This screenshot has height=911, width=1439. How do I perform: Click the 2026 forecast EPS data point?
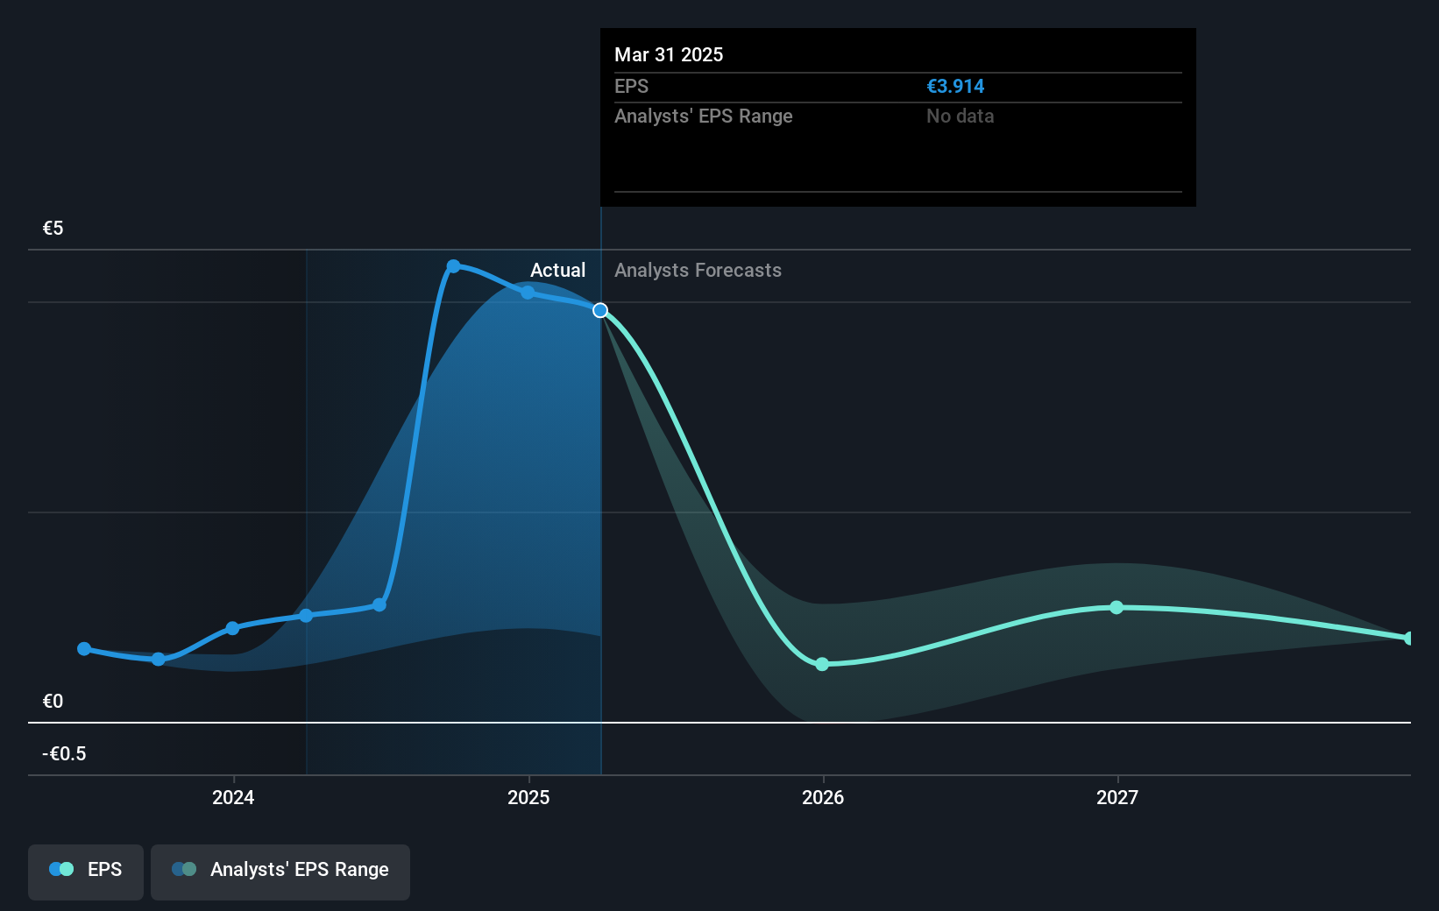click(x=822, y=664)
